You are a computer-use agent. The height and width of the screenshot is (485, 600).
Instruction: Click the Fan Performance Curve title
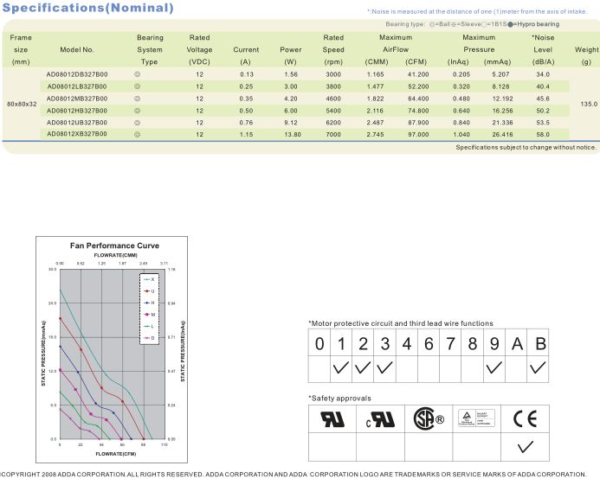click(x=114, y=246)
